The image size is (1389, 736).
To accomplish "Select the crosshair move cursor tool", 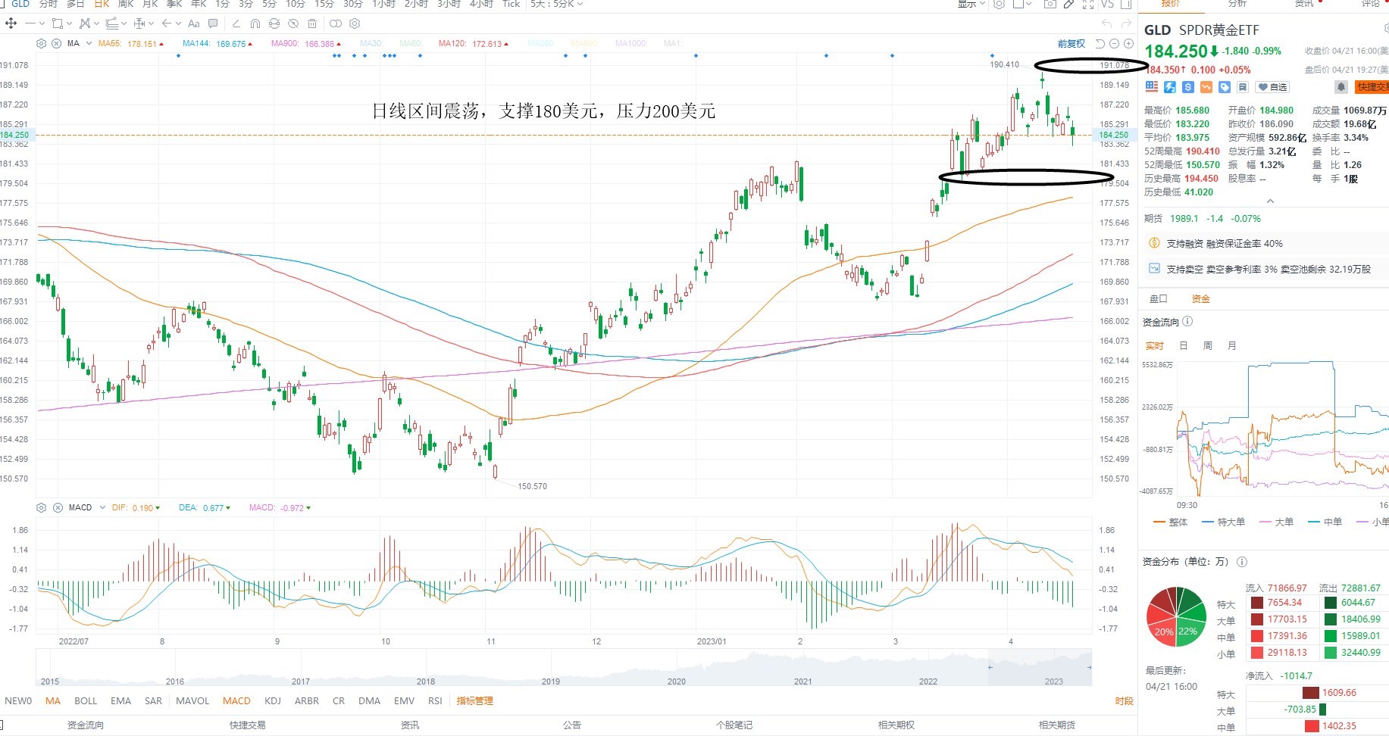I will [11, 23].
